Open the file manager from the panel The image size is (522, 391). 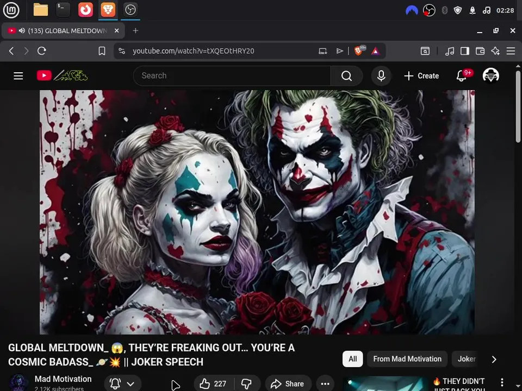[x=41, y=10]
